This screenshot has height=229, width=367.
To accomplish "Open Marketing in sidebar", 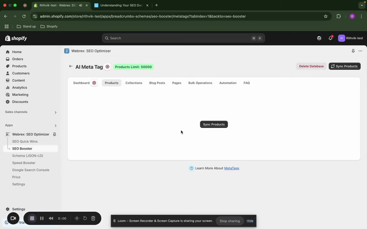I will pyautogui.click(x=20, y=95).
